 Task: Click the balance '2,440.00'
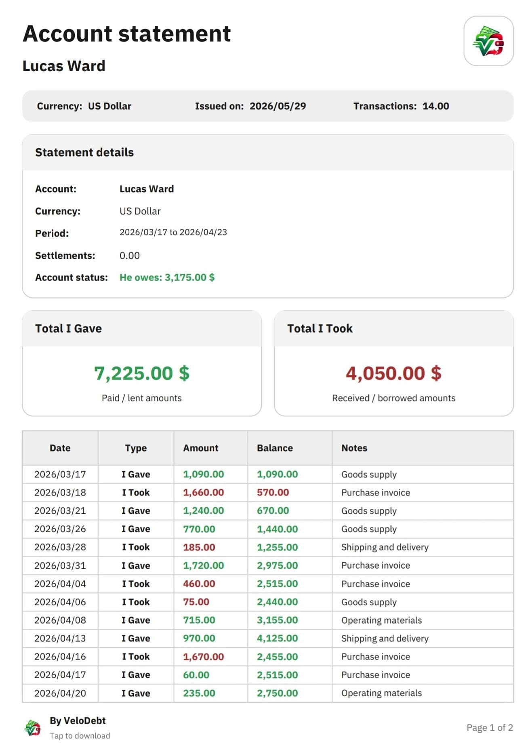[x=278, y=602]
